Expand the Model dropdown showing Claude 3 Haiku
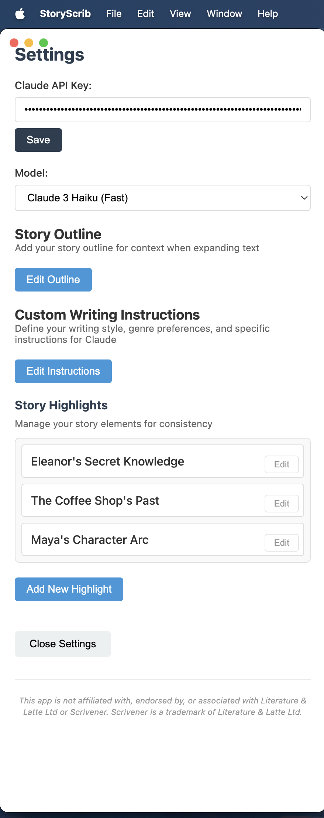The height and width of the screenshot is (818, 324). (162, 198)
